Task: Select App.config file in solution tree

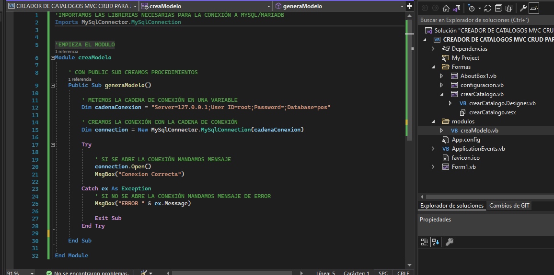Action: pos(466,140)
